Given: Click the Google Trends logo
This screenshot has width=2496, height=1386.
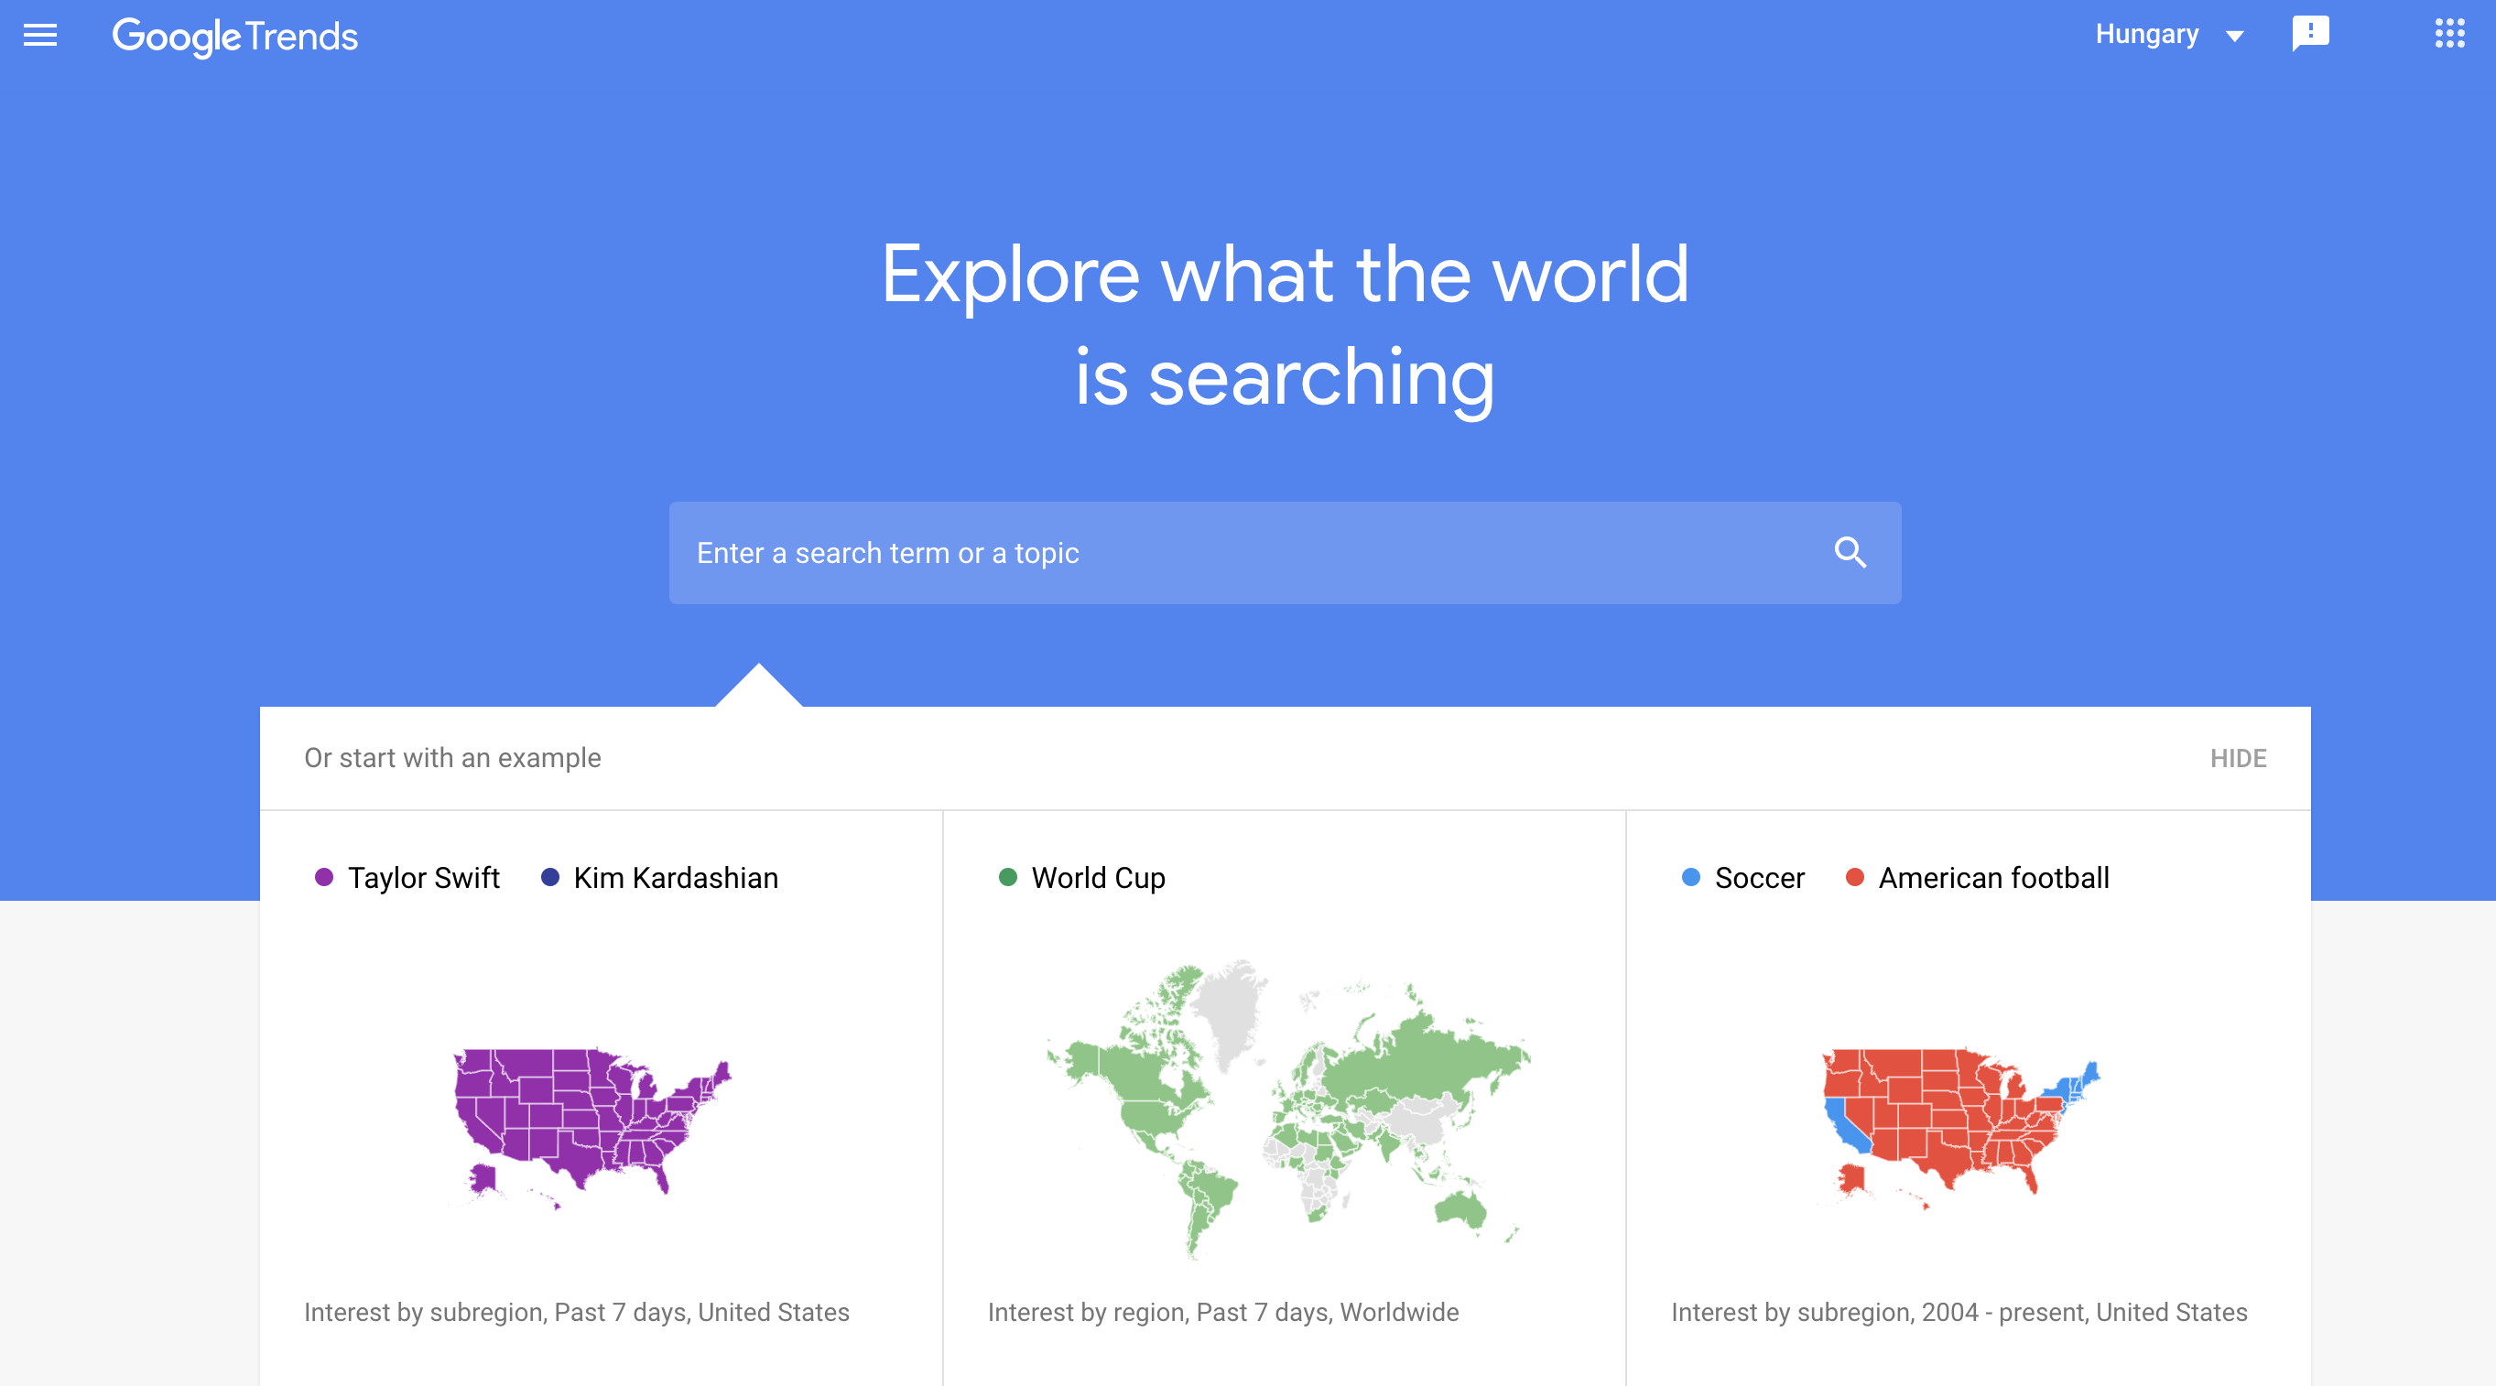Looking at the screenshot, I should 235,37.
